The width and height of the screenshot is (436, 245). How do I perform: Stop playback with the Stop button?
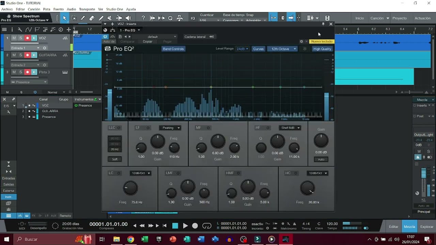175,226
